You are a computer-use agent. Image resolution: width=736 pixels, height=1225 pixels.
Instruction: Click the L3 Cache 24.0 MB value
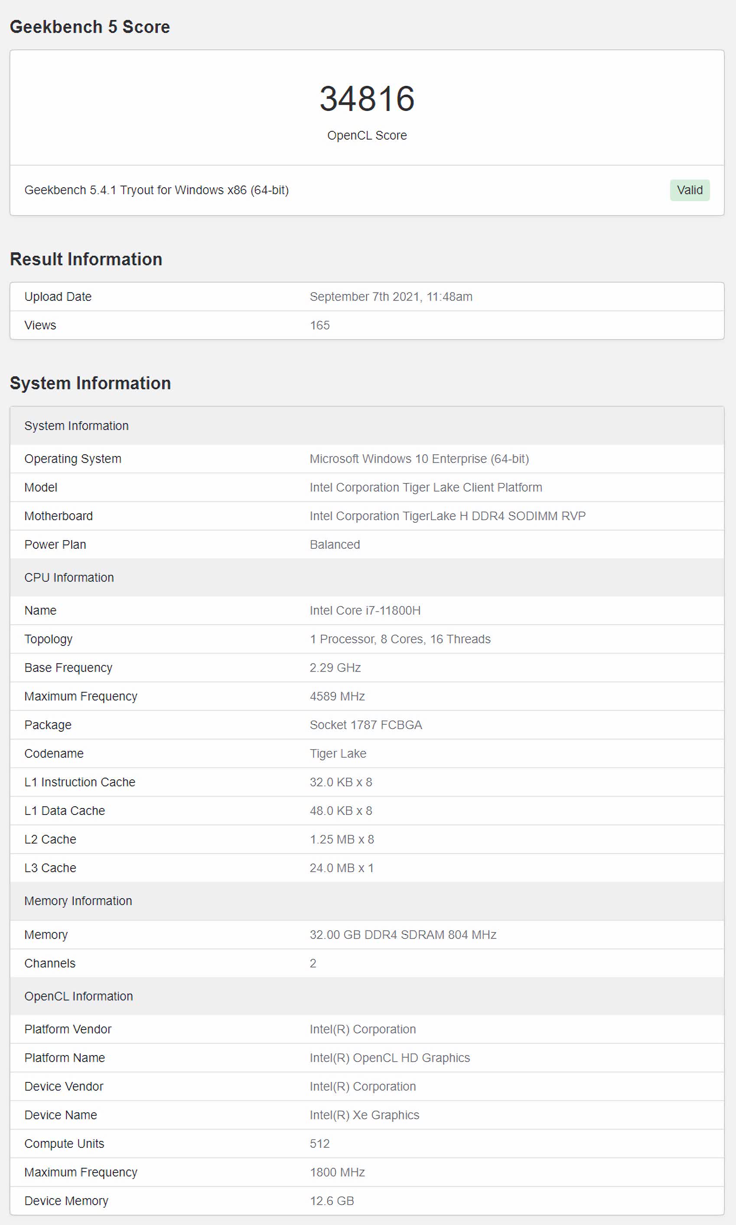click(x=341, y=868)
